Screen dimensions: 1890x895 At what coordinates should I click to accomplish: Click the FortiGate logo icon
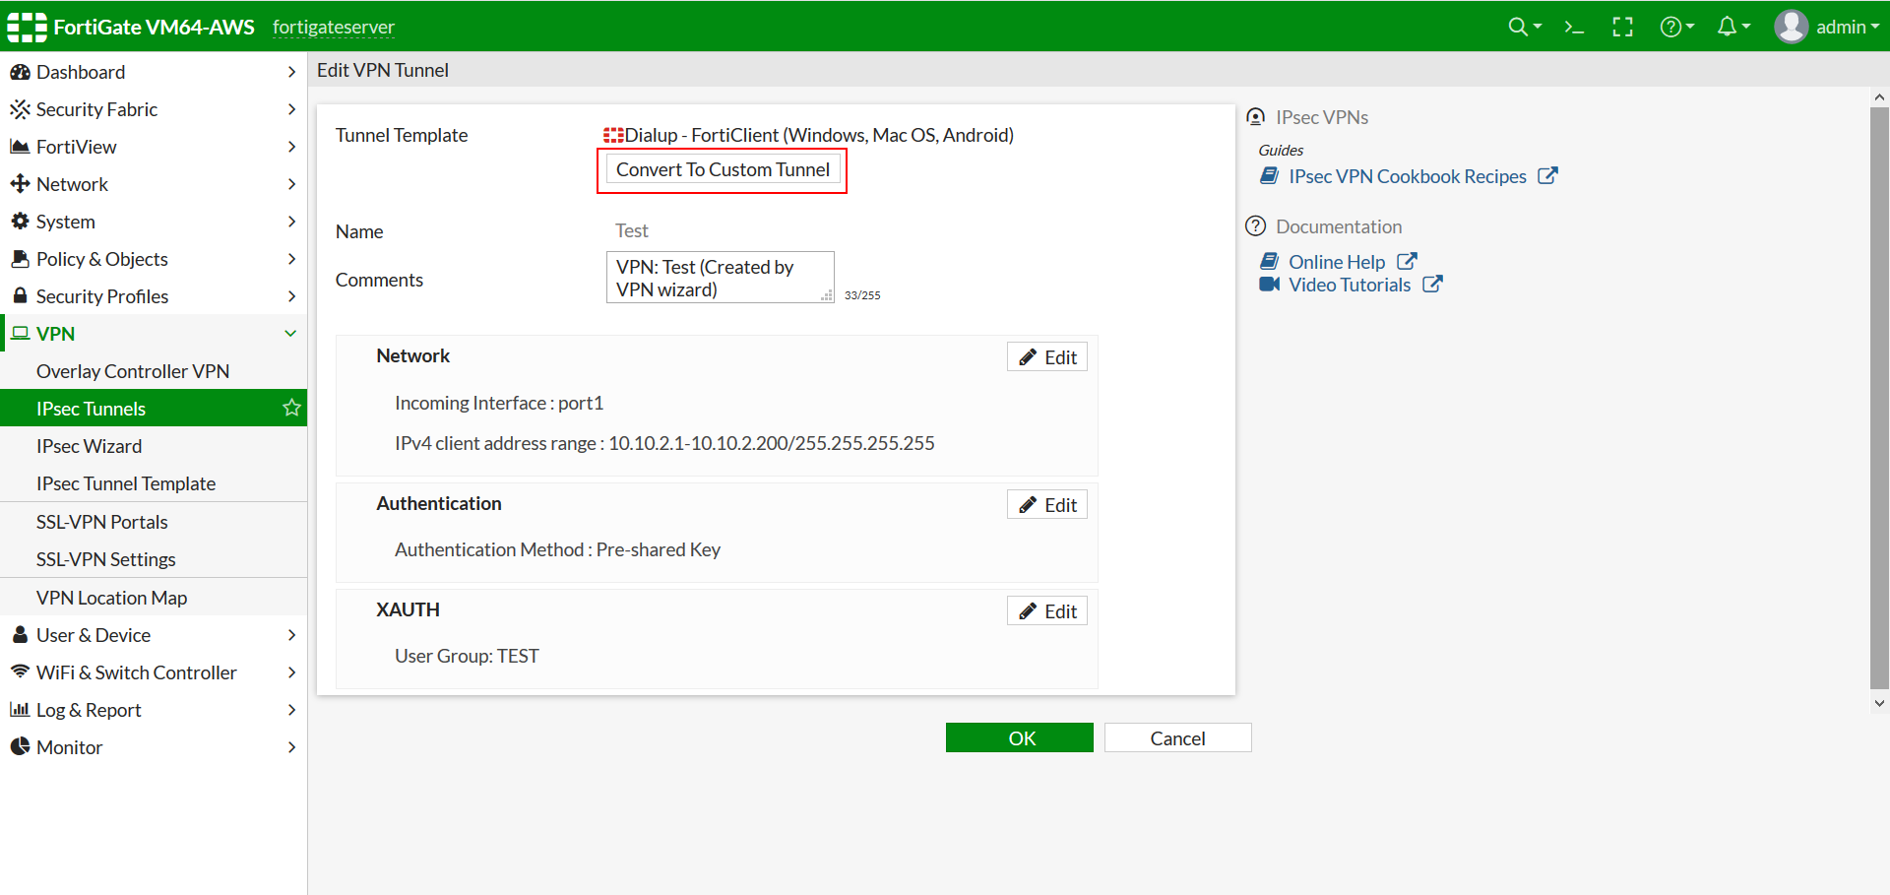[x=26, y=27]
